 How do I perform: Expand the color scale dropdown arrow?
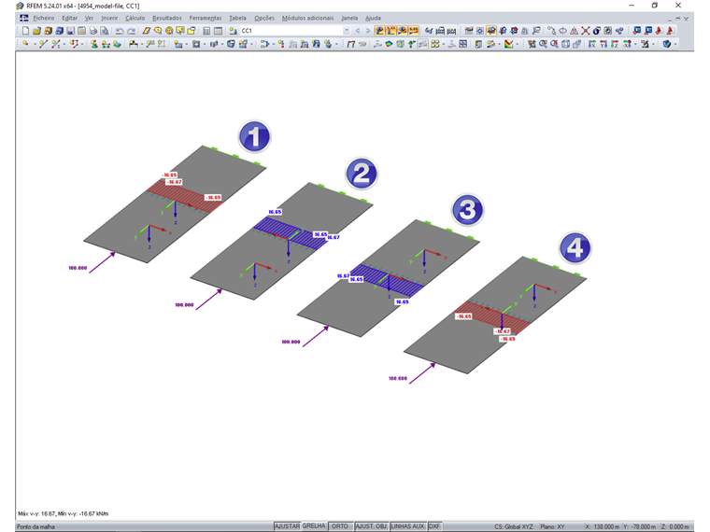click(x=518, y=44)
